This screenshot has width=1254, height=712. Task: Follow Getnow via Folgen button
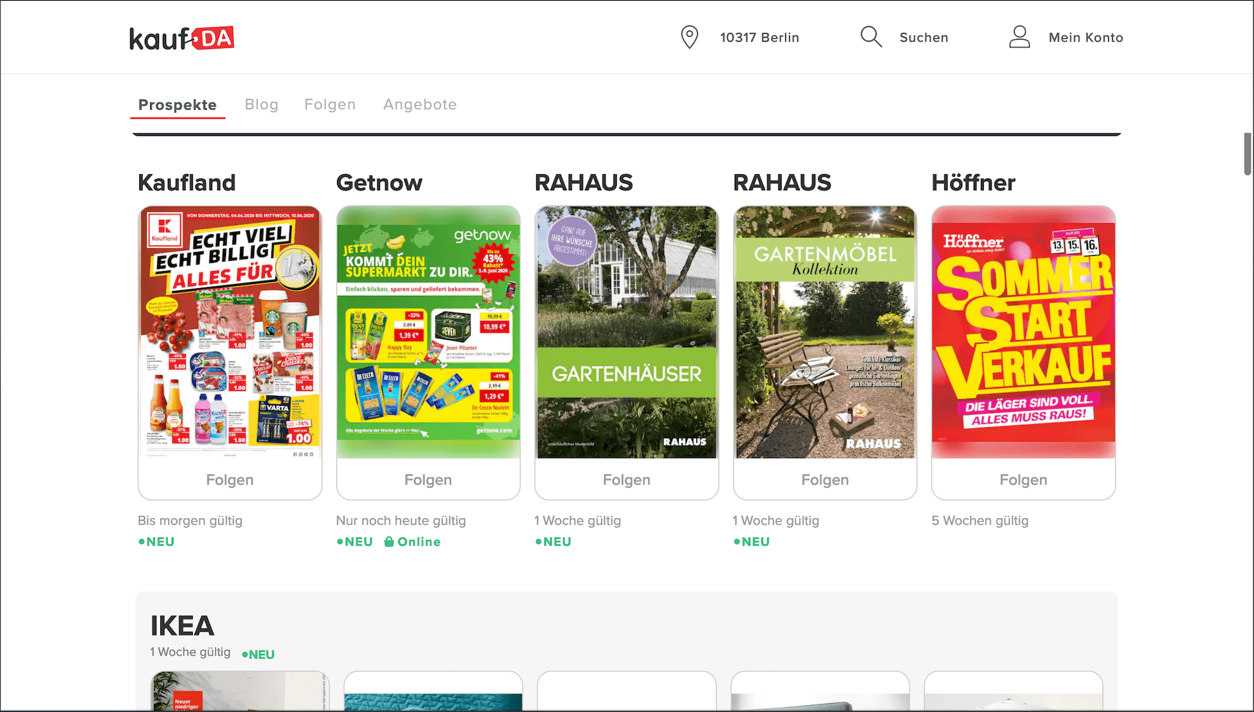tap(428, 480)
